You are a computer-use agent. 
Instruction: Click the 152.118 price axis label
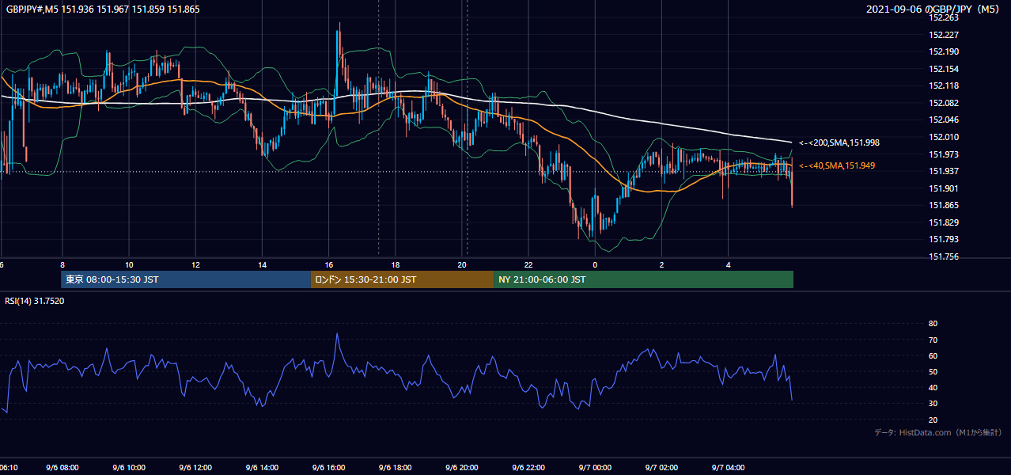943,85
